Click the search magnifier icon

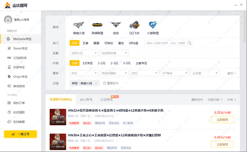[189, 43]
